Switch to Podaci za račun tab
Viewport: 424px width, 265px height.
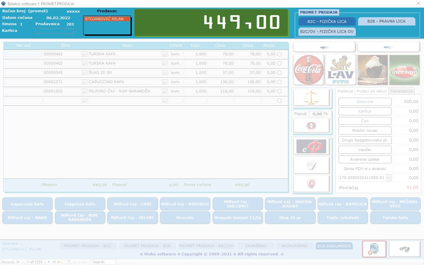[371, 91]
